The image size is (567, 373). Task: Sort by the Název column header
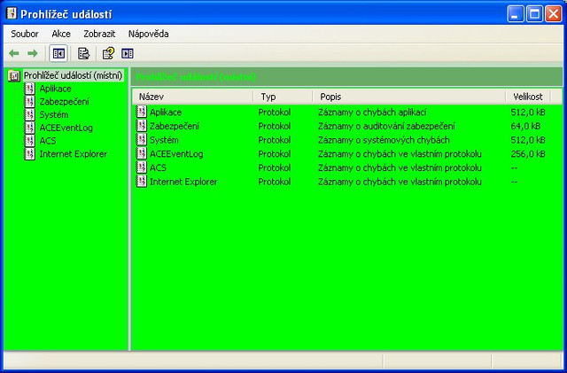tap(193, 97)
